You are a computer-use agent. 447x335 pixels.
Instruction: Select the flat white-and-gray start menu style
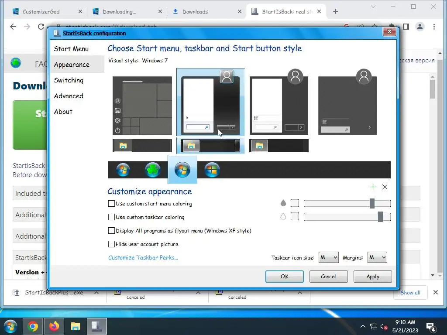279,102
